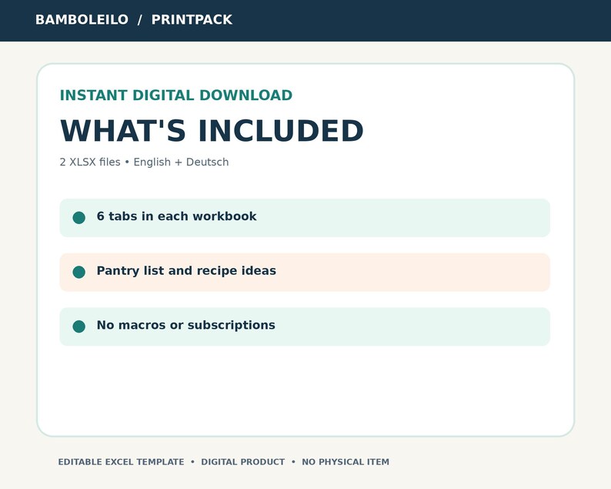Click the WHAT'S INCLUDED heading
Screen dimensions: 611x489
212,131
